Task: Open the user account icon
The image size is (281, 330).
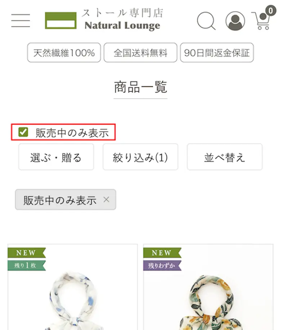Action: click(235, 21)
